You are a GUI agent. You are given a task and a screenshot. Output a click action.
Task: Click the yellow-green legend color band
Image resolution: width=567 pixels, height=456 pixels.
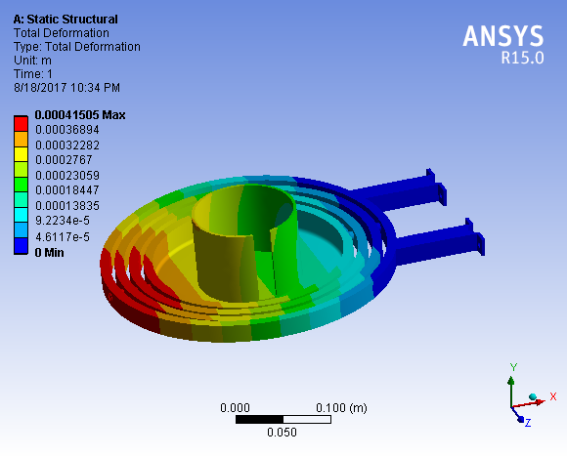(21, 170)
